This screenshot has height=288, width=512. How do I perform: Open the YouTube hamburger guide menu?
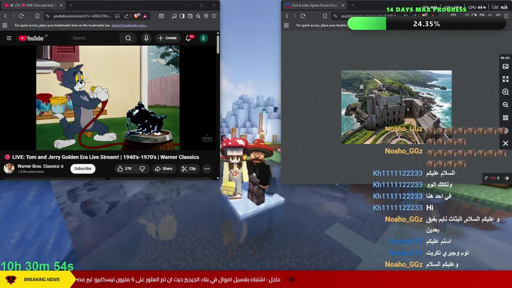[9, 38]
